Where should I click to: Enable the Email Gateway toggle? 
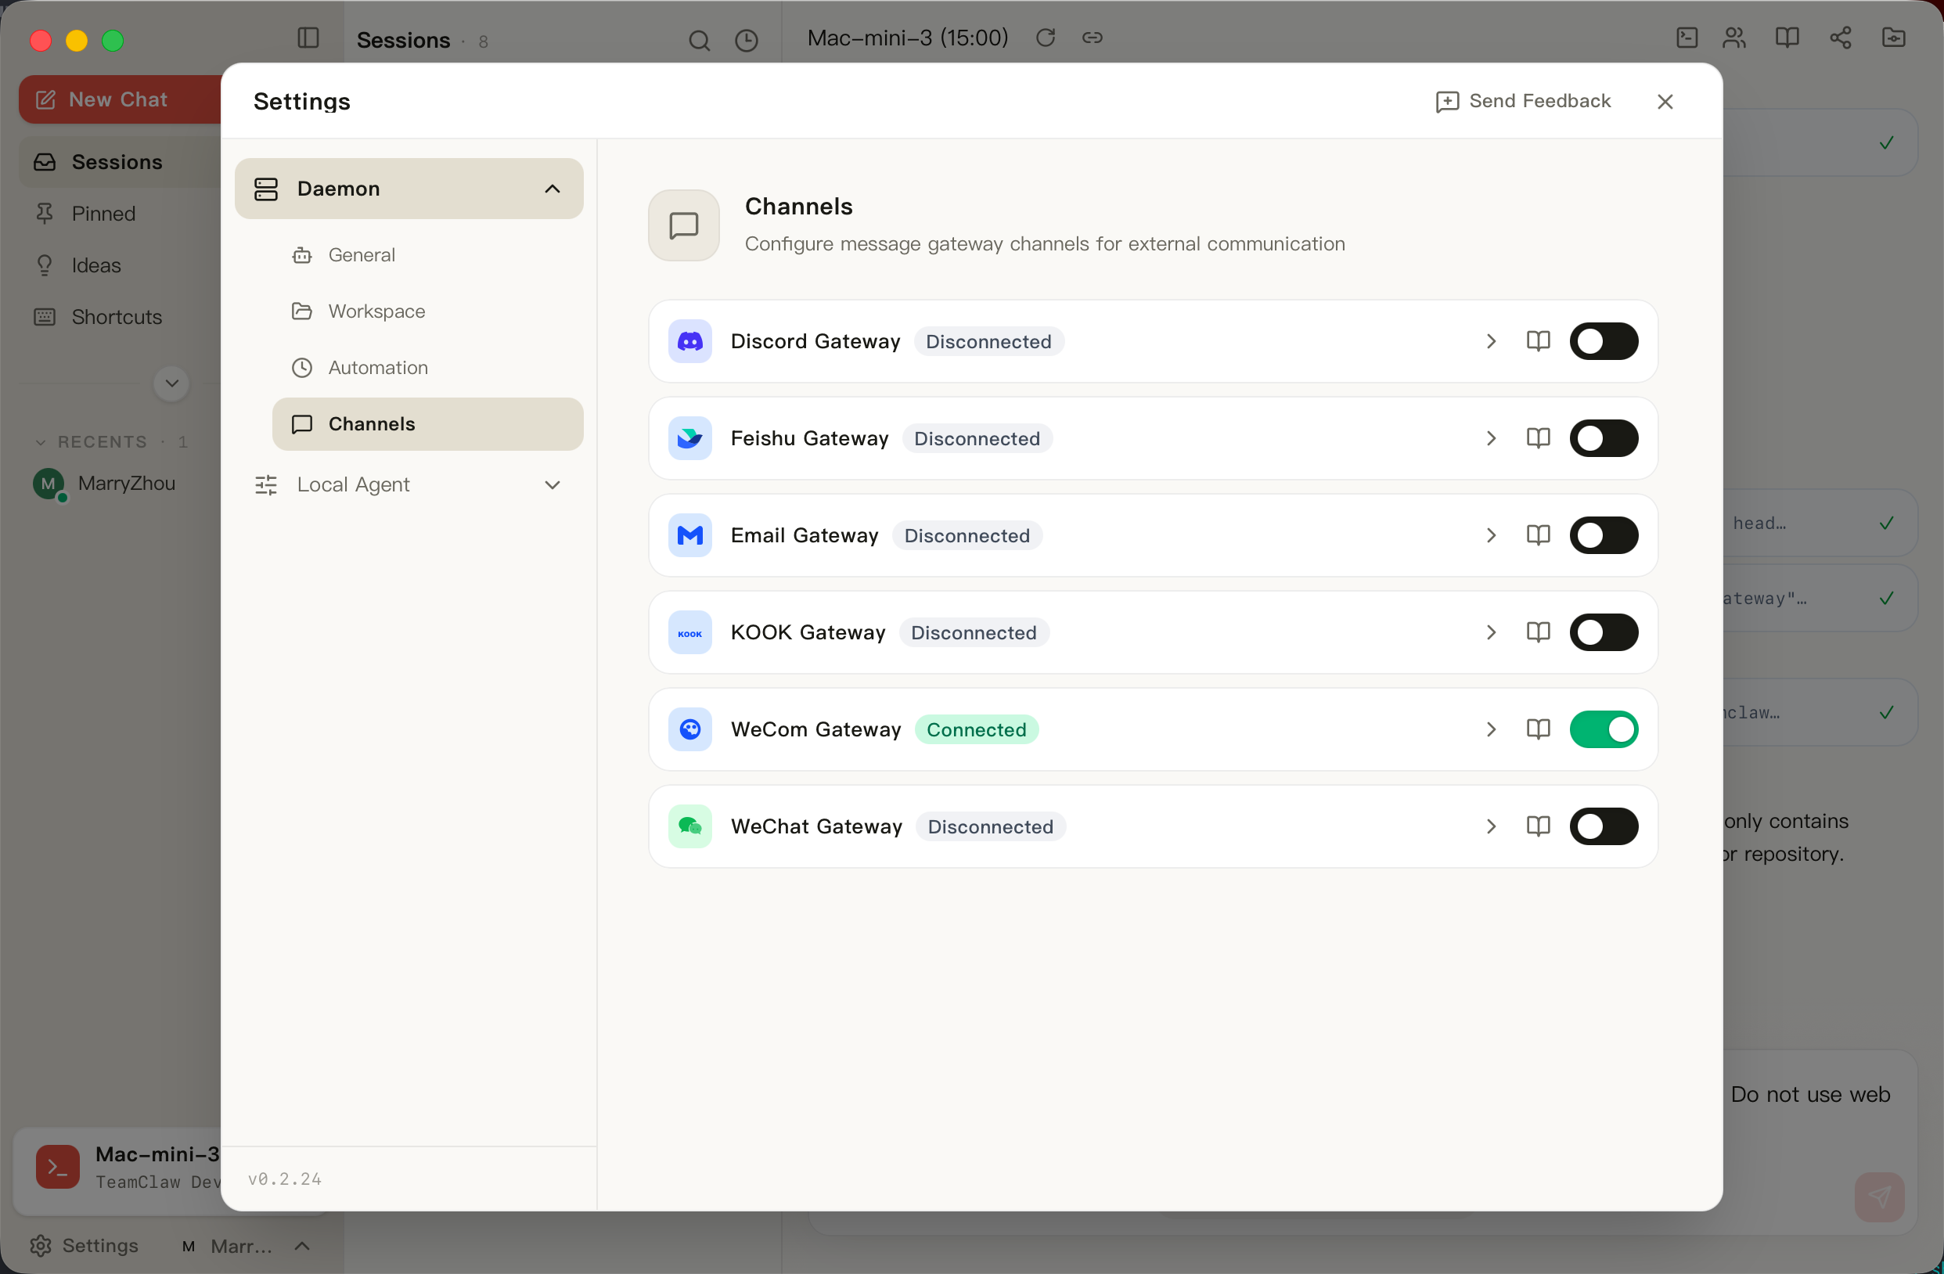click(1604, 536)
